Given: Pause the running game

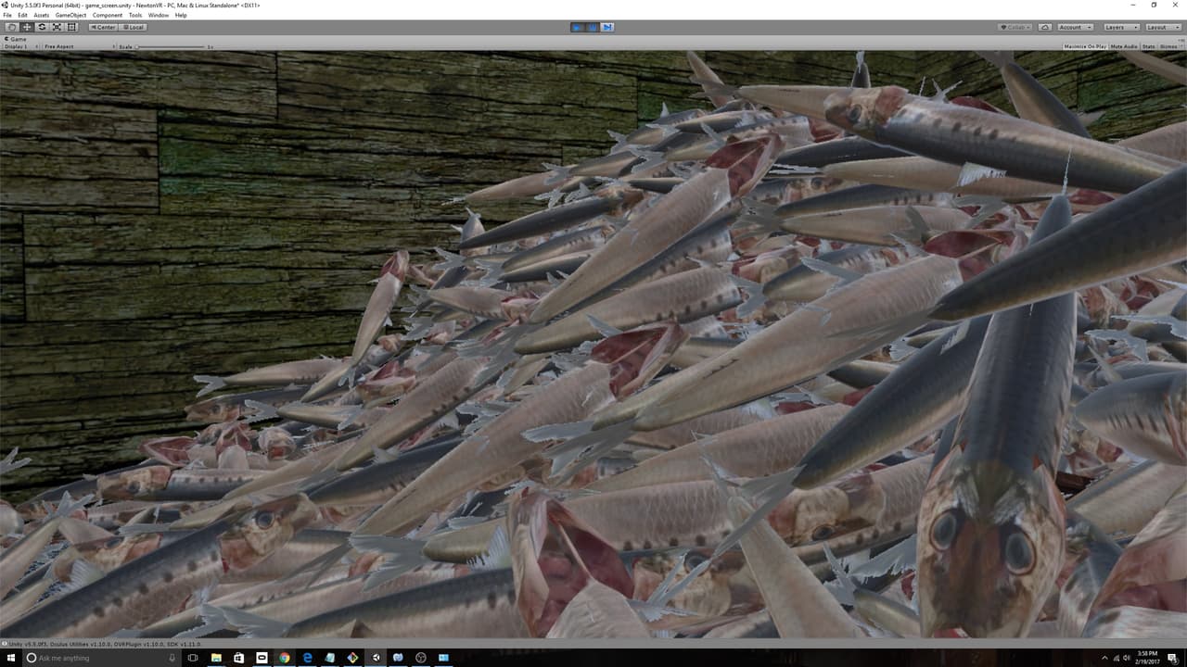Looking at the screenshot, I should point(593,27).
